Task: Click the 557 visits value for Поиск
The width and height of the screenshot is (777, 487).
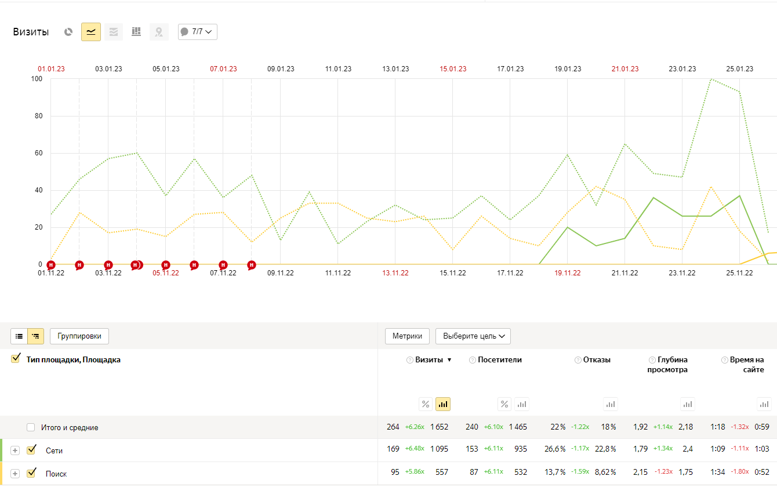Action: (x=442, y=473)
